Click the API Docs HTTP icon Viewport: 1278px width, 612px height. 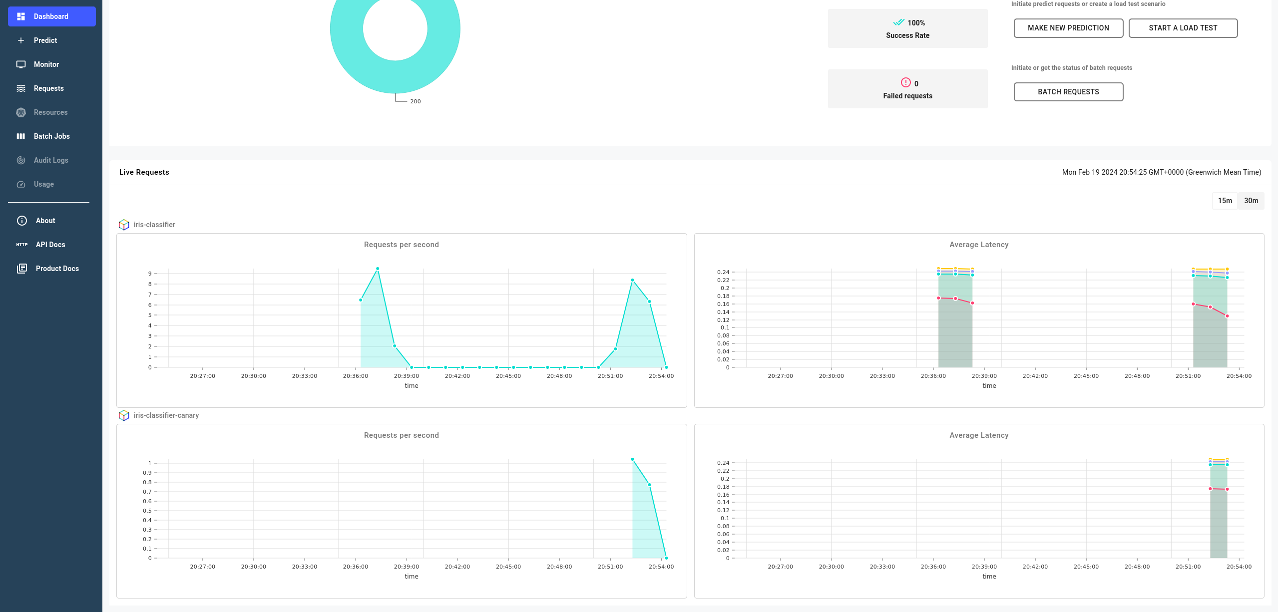coord(22,245)
